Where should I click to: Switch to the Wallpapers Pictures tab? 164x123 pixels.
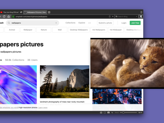pyautogui.click(x=35, y=12)
